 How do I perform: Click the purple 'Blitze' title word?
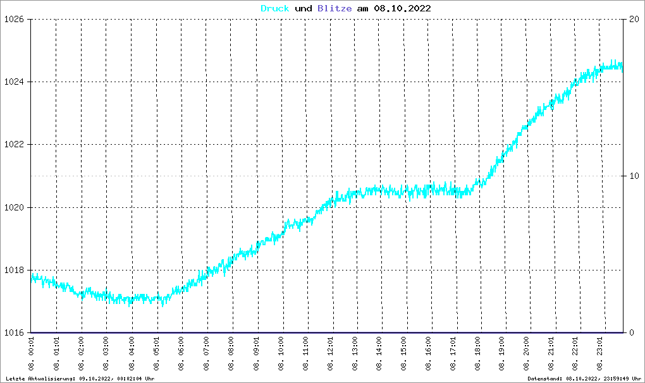(x=335, y=8)
